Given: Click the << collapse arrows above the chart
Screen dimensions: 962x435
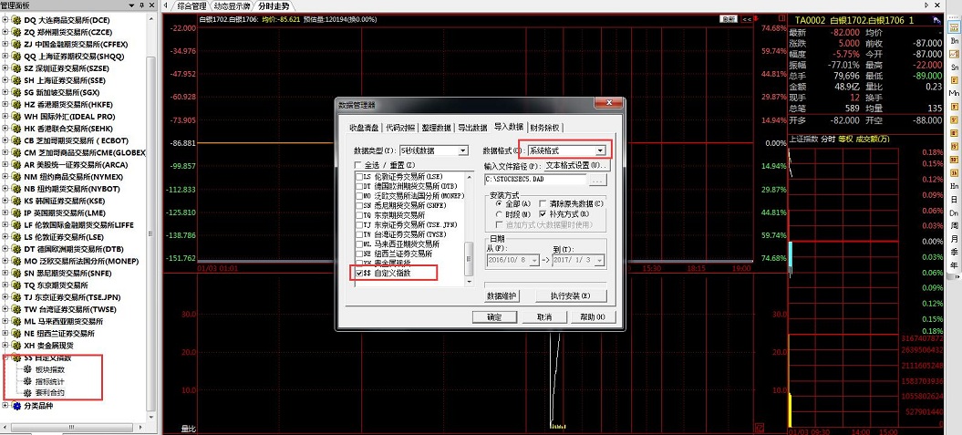Looking at the screenshot, I should click(747, 19).
